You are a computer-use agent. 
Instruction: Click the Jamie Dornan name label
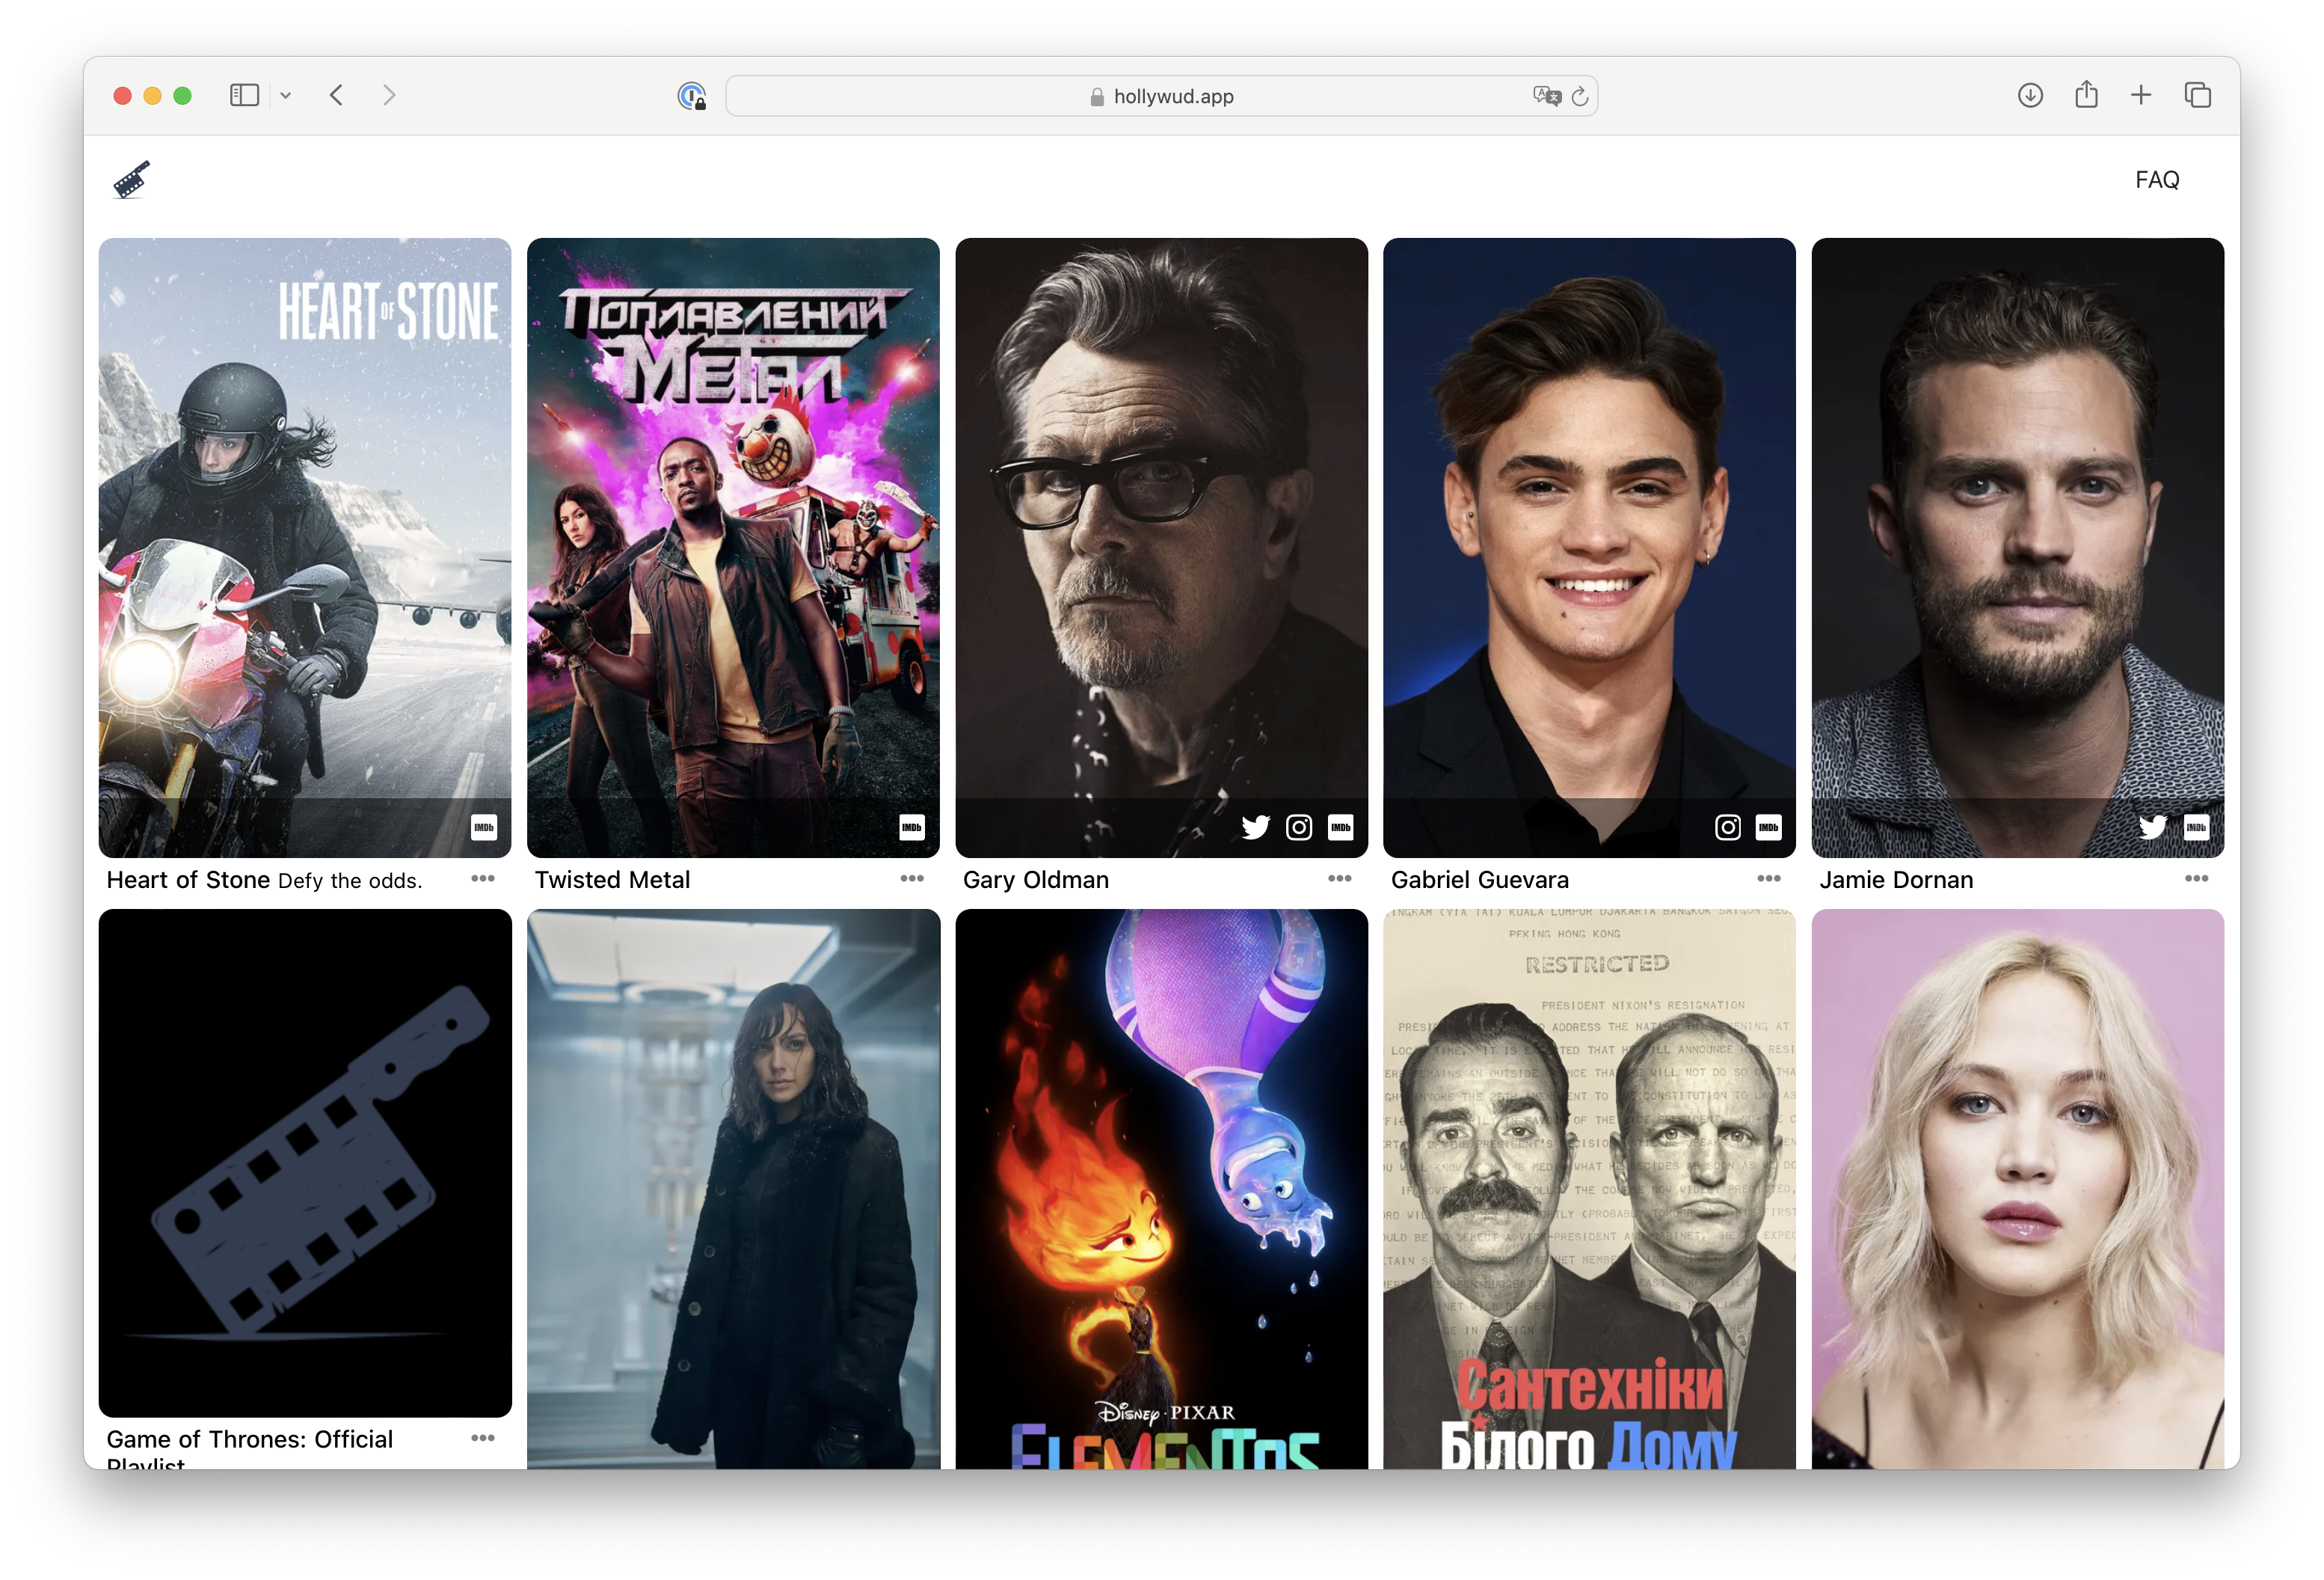point(1896,880)
